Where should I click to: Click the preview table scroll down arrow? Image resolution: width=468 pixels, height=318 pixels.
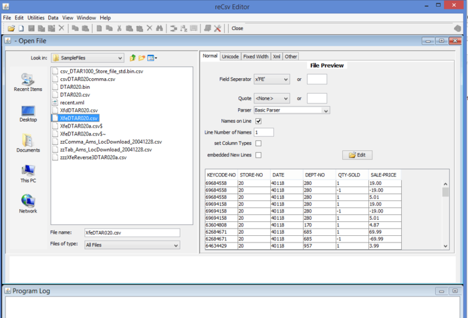coord(445,246)
